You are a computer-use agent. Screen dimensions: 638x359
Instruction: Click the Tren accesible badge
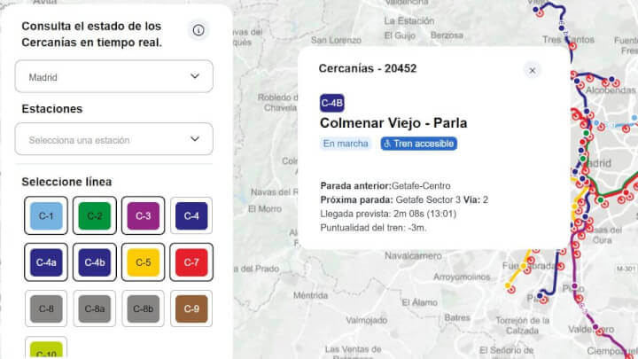pyautogui.click(x=418, y=144)
